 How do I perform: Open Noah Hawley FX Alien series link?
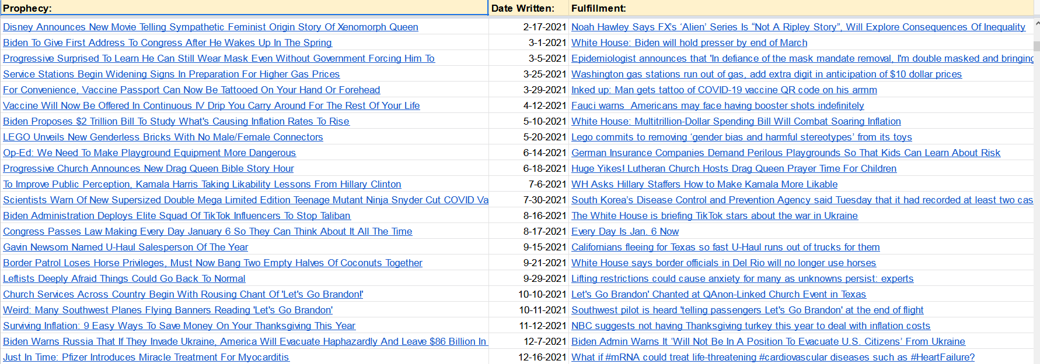(x=798, y=27)
